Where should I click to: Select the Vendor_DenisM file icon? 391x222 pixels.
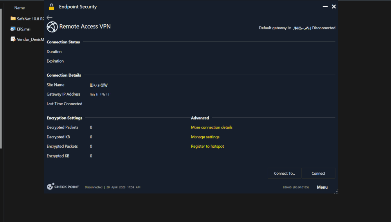[x=13, y=39]
